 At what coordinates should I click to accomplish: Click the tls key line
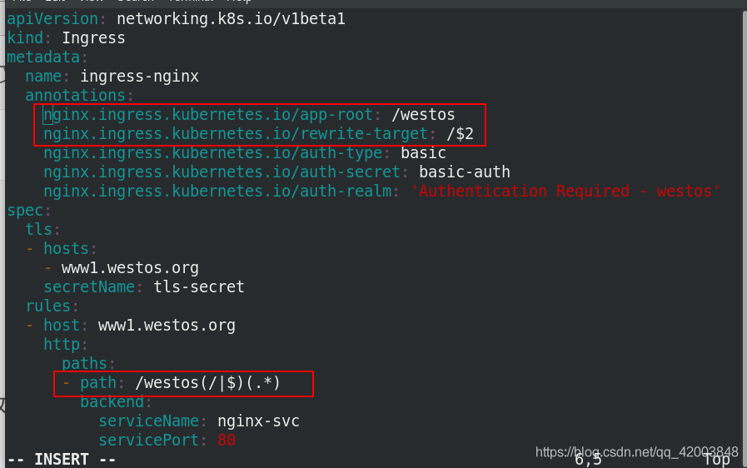(42, 229)
